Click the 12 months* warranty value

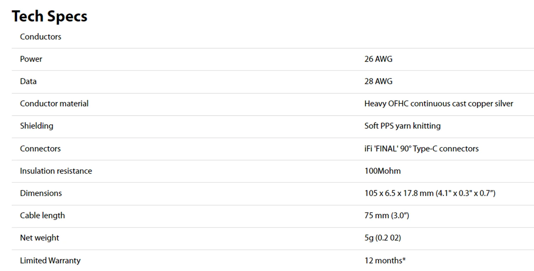click(x=385, y=261)
